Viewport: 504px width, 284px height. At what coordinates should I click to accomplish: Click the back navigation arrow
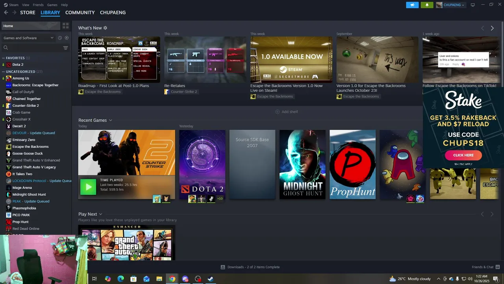[x=6, y=13]
